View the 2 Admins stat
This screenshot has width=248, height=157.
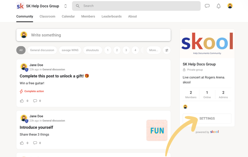point(223,95)
